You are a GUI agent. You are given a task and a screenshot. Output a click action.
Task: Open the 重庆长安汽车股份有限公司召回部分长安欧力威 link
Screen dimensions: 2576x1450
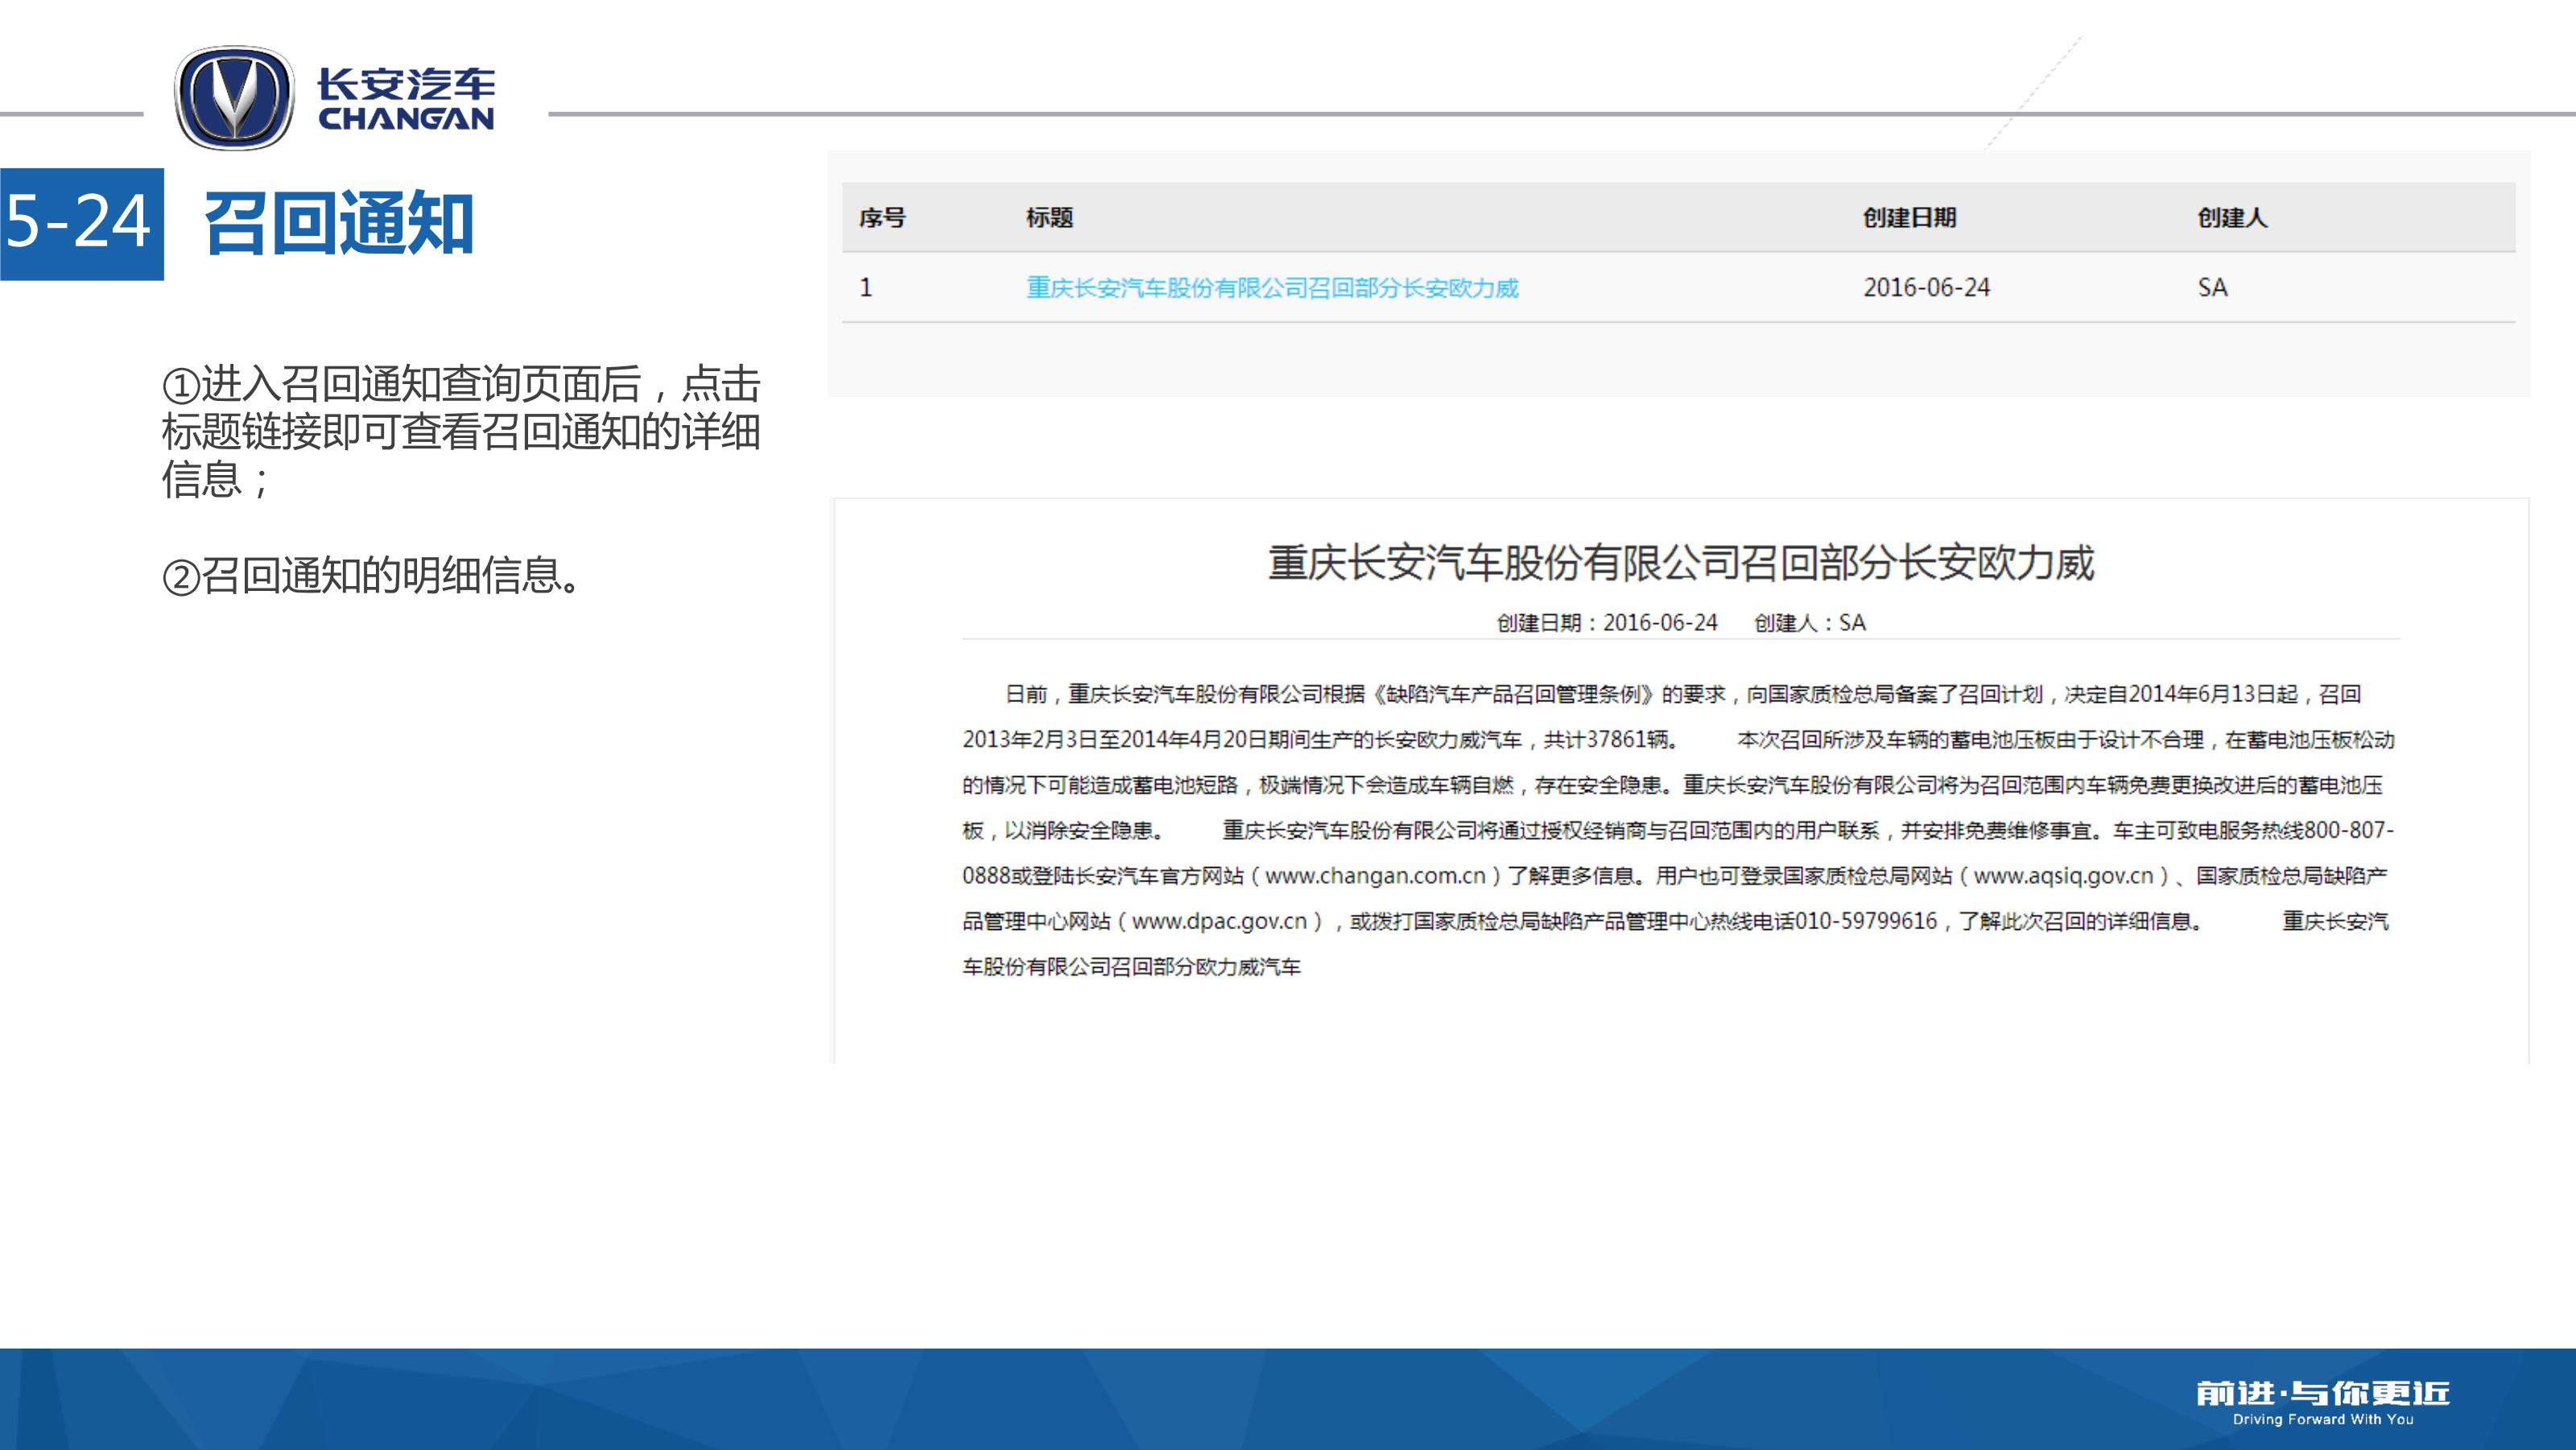[x=1271, y=288]
